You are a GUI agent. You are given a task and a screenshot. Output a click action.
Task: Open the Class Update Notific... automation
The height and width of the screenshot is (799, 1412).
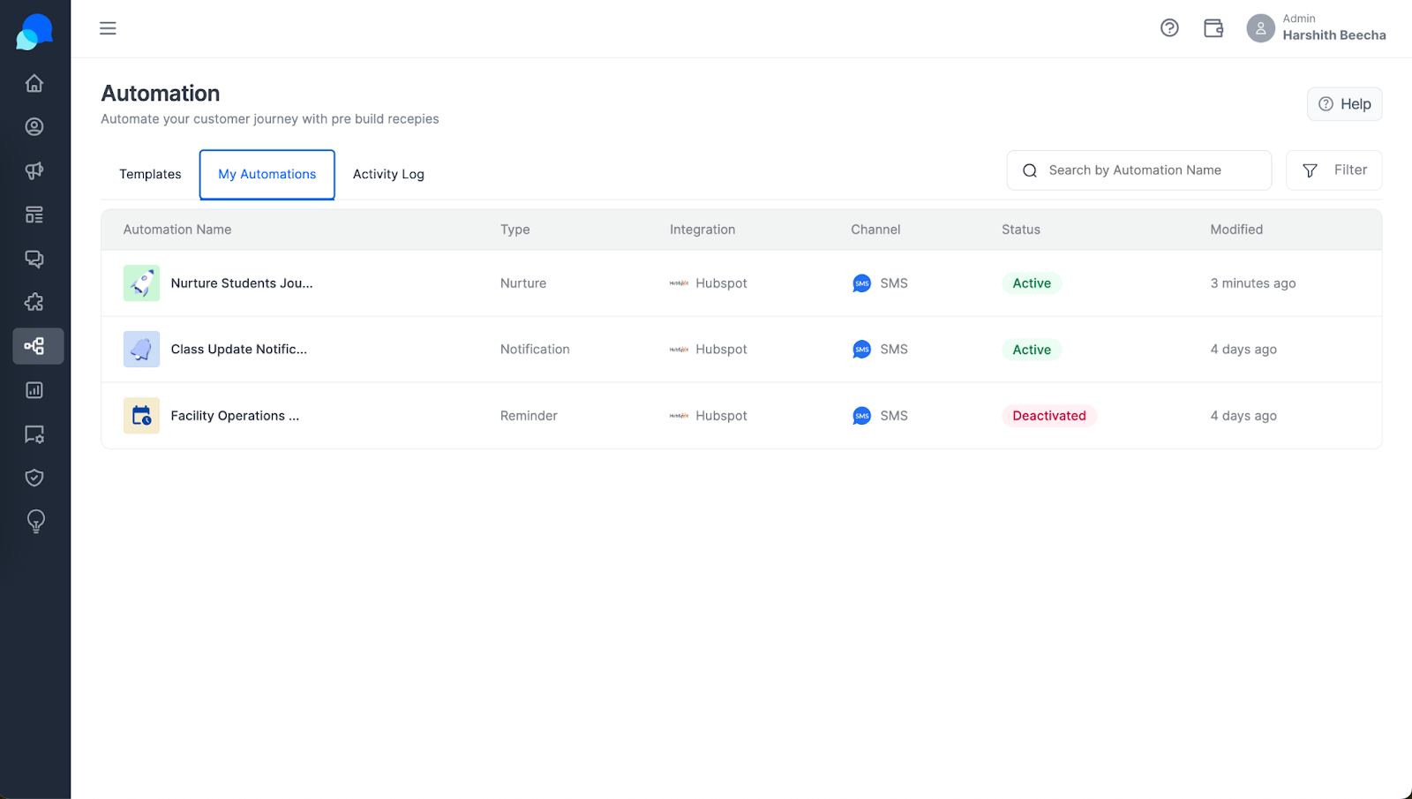[x=239, y=350]
